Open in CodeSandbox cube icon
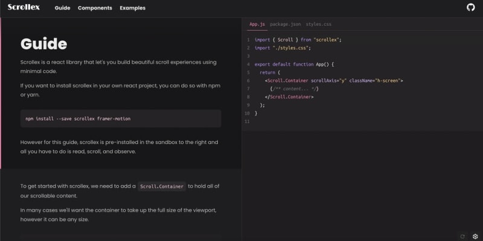 pos(475,236)
